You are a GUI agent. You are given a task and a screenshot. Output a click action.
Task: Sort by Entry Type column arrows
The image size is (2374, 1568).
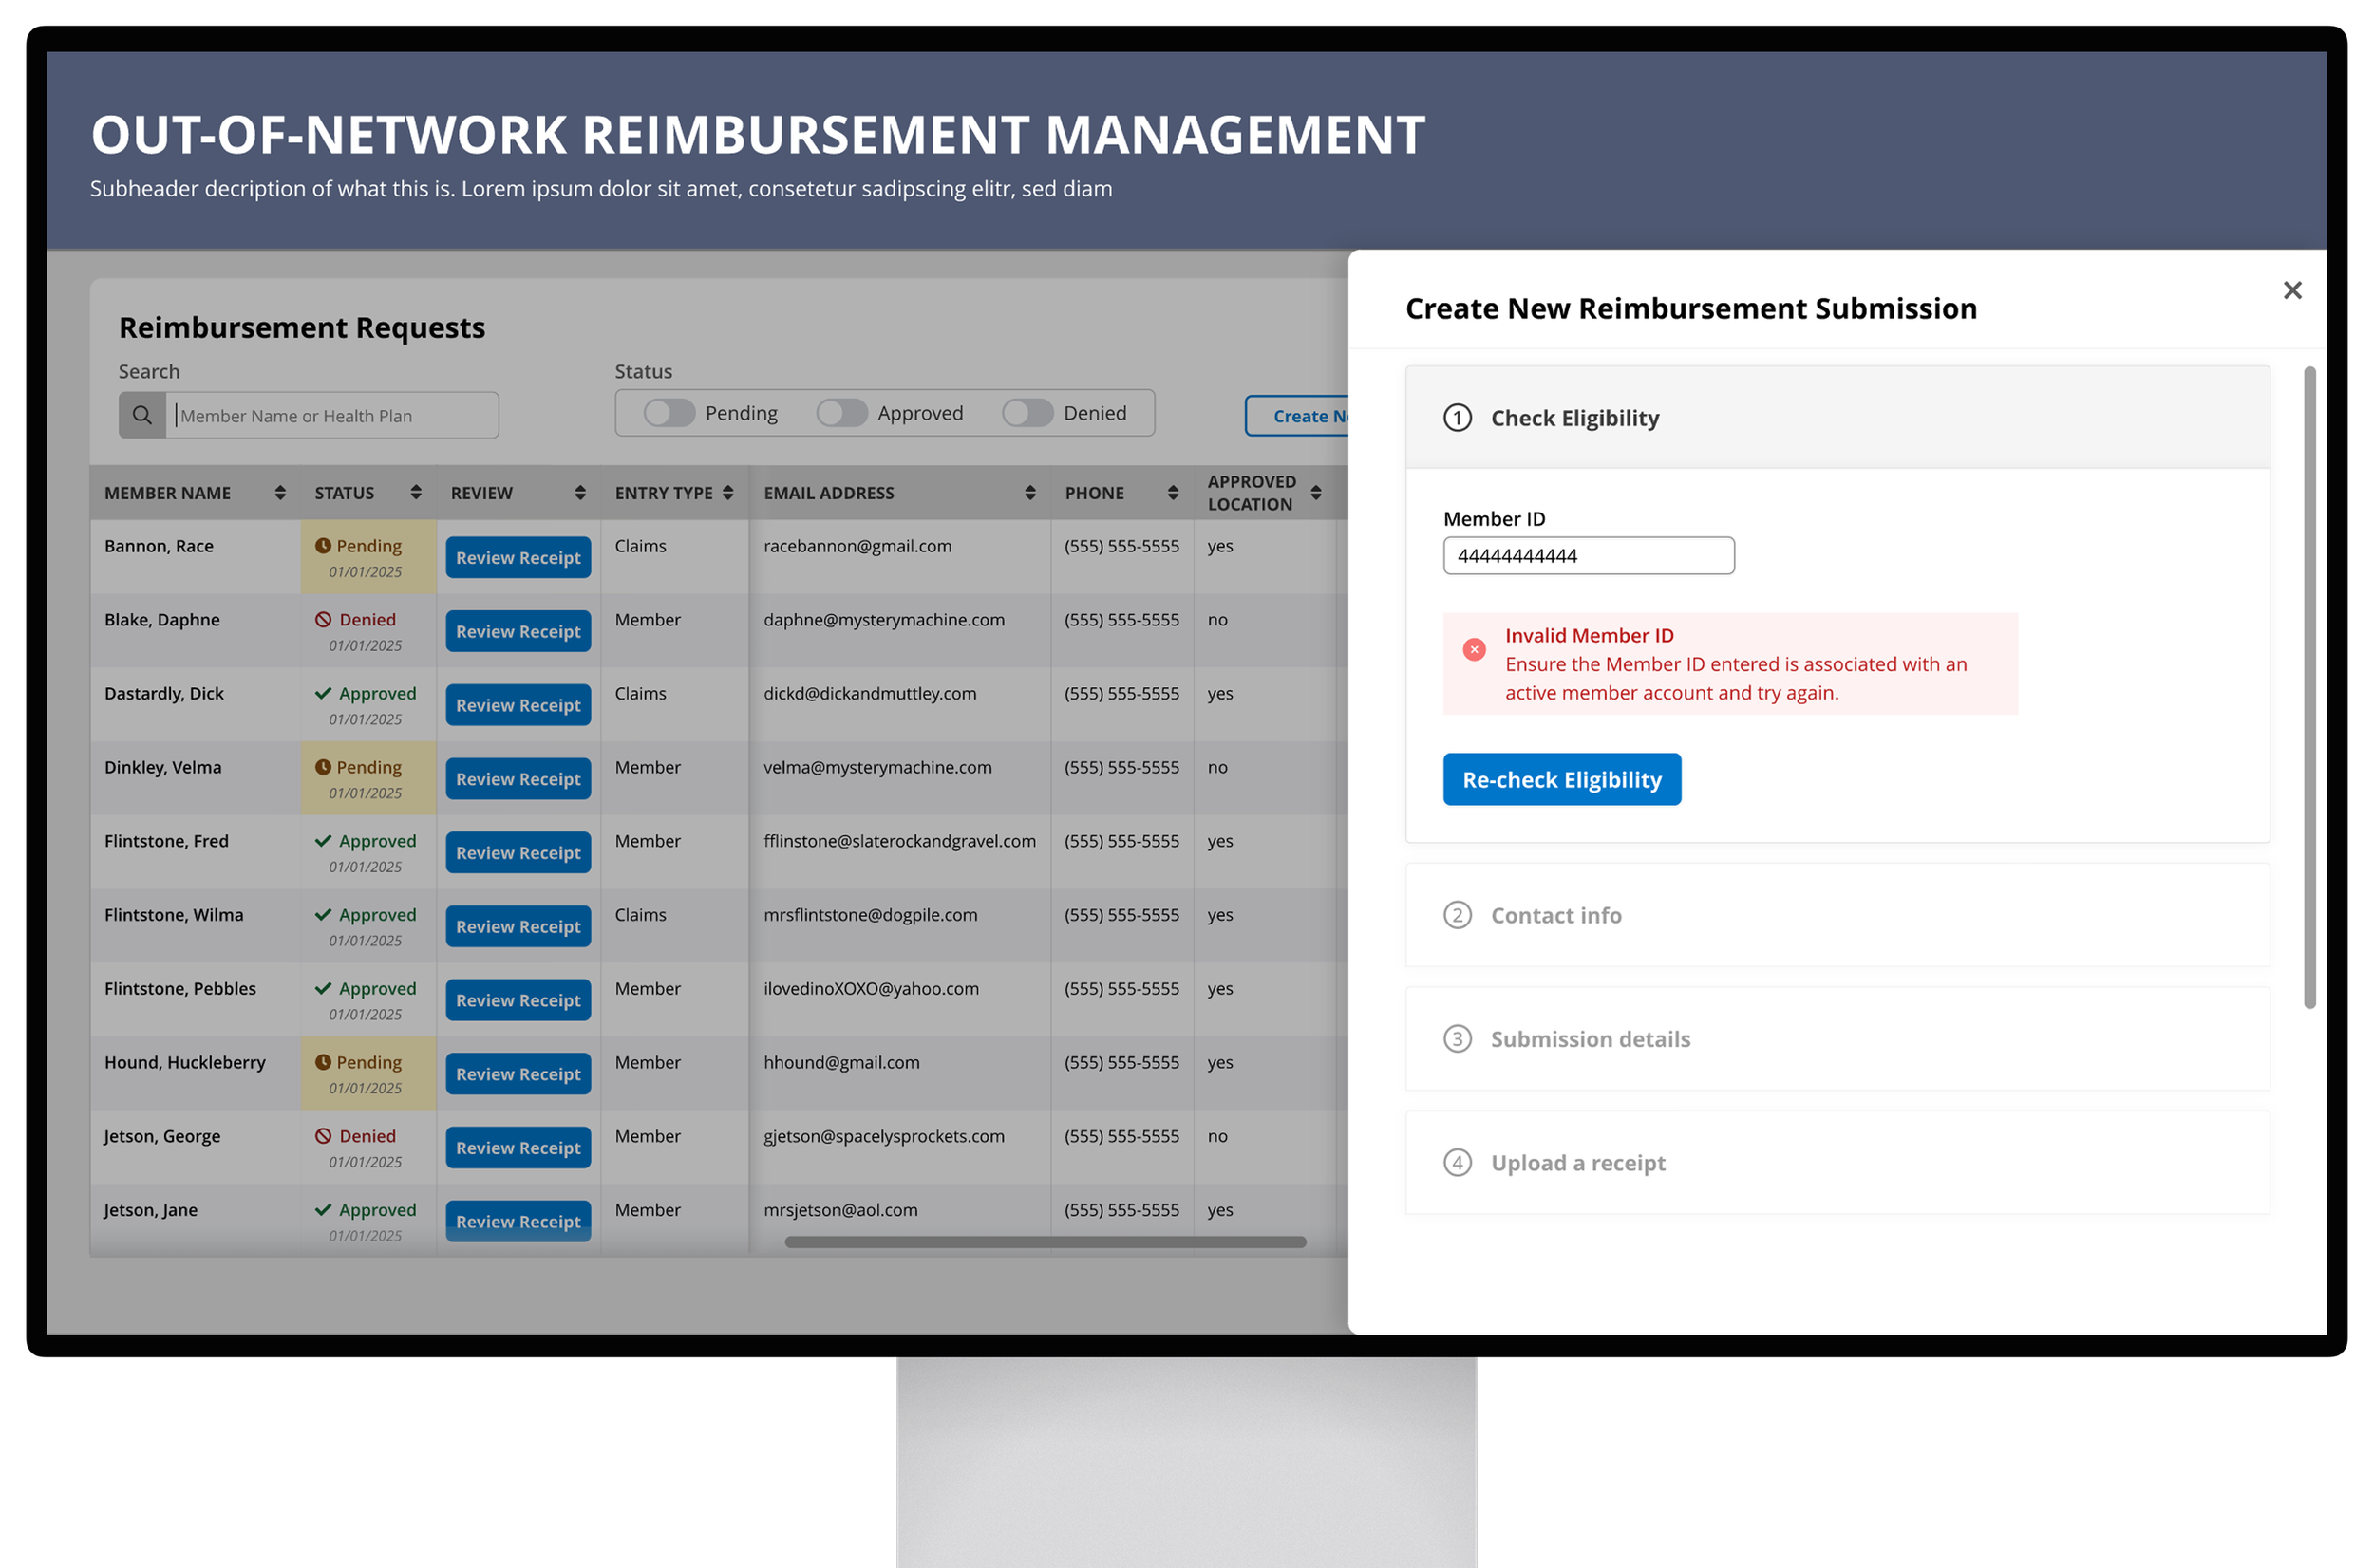[x=728, y=493]
